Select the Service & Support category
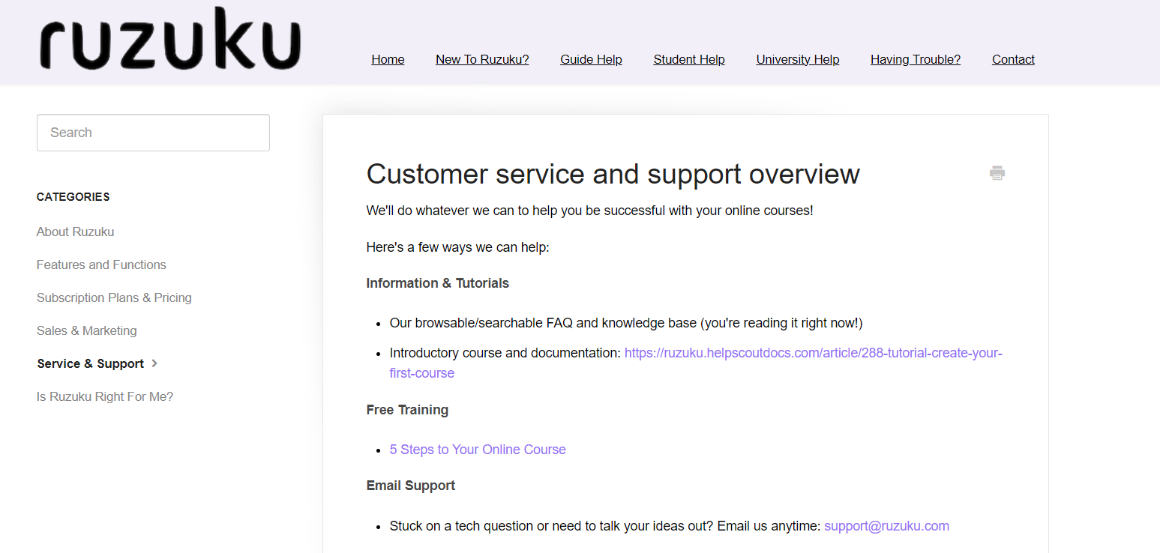This screenshot has height=553, width=1160. (90, 363)
